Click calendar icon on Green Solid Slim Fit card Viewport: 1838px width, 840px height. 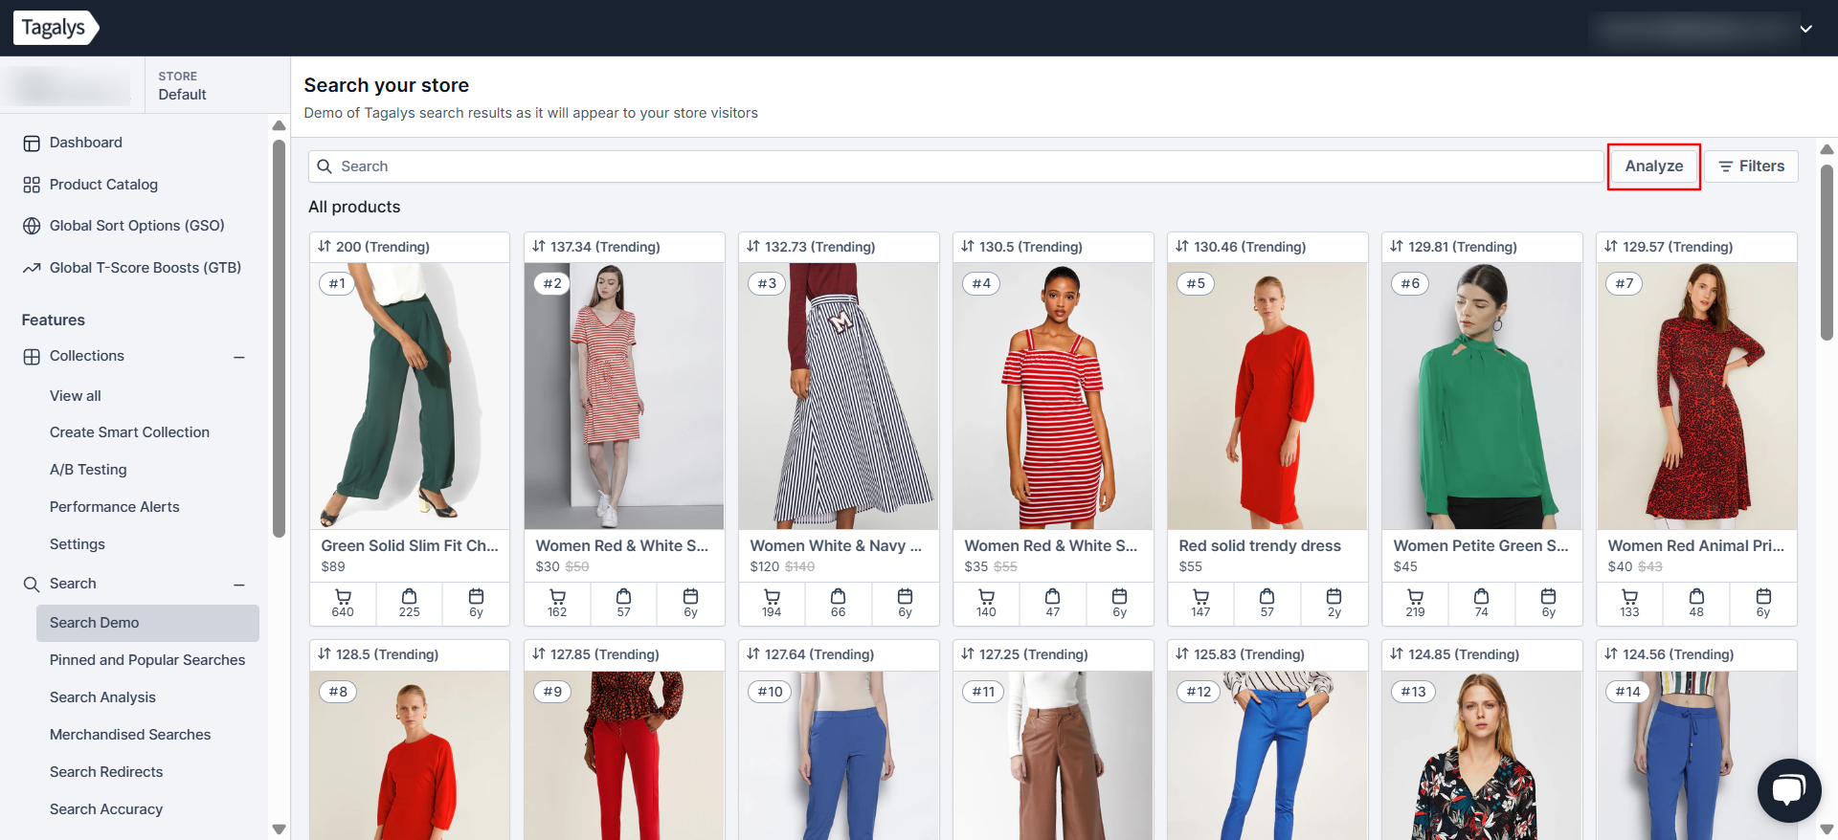[x=476, y=596]
